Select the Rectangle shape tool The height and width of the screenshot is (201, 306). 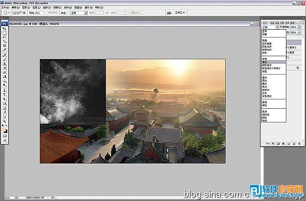pos(5,103)
